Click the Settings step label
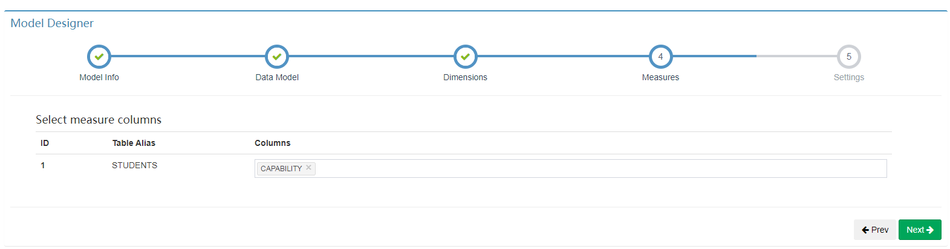The image size is (950, 249). click(x=849, y=77)
